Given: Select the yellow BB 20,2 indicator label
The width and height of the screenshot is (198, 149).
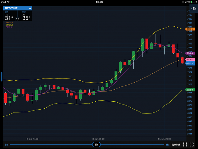Looking at the screenshot, I should point(9,25).
